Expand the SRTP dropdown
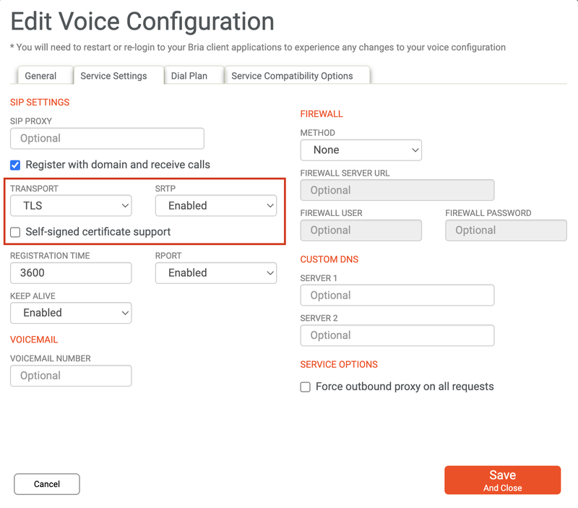578x508 pixels. [x=216, y=206]
